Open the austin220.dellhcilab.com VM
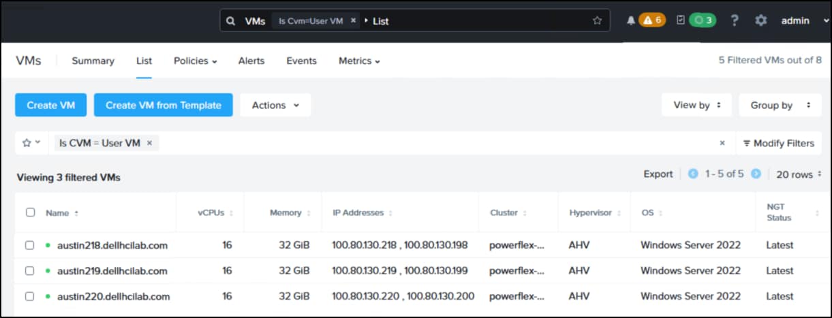Screen dimensions: 832x318 tap(114, 297)
